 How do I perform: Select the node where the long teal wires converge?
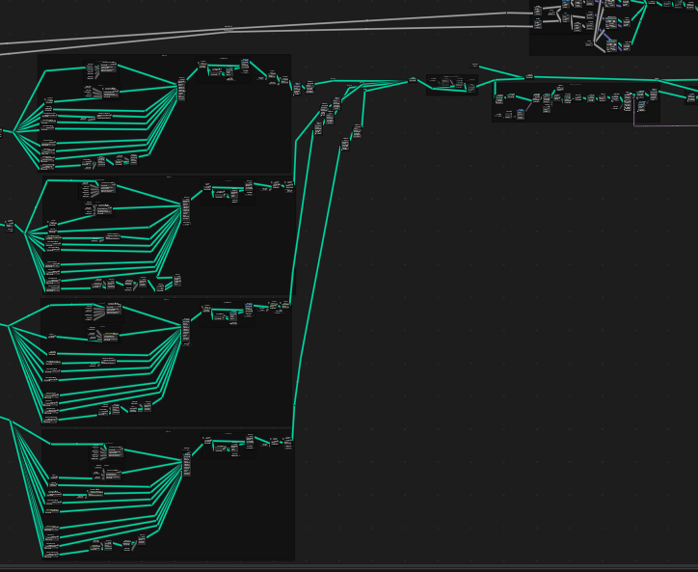click(x=413, y=80)
